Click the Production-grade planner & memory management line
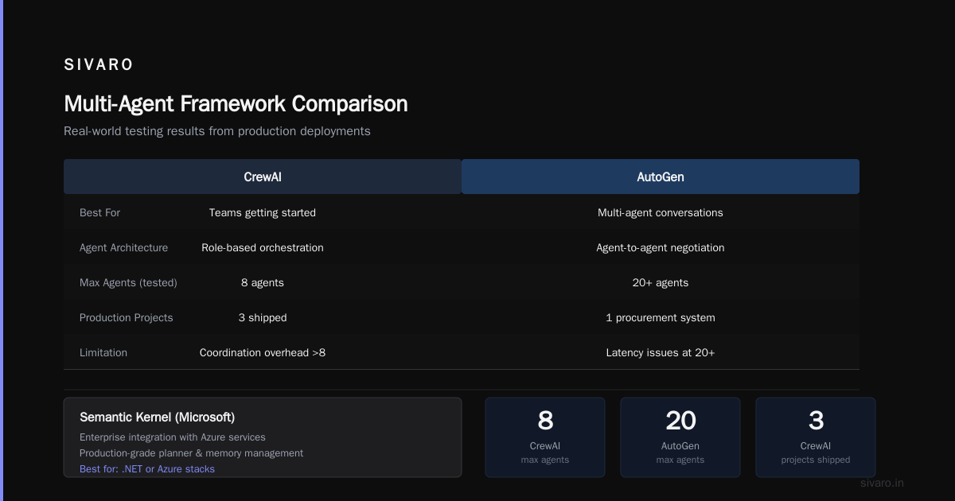Image resolution: width=955 pixels, height=501 pixels. [x=191, y=453]
